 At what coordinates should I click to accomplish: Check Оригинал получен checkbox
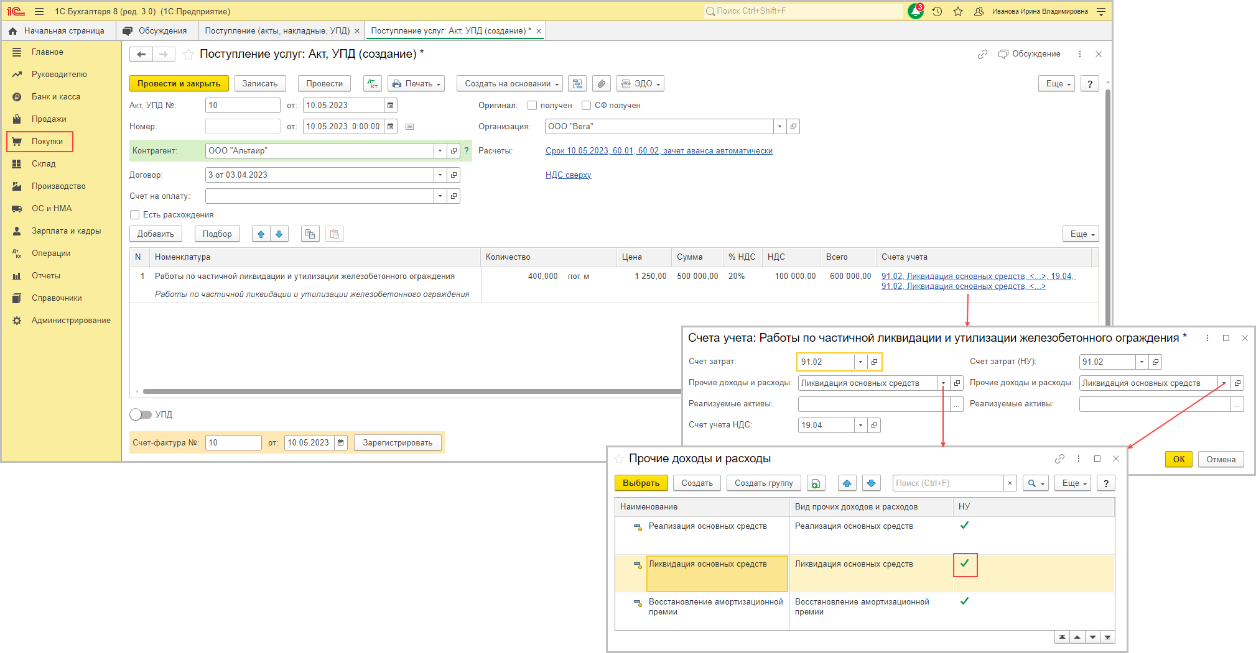pos(533,106)
